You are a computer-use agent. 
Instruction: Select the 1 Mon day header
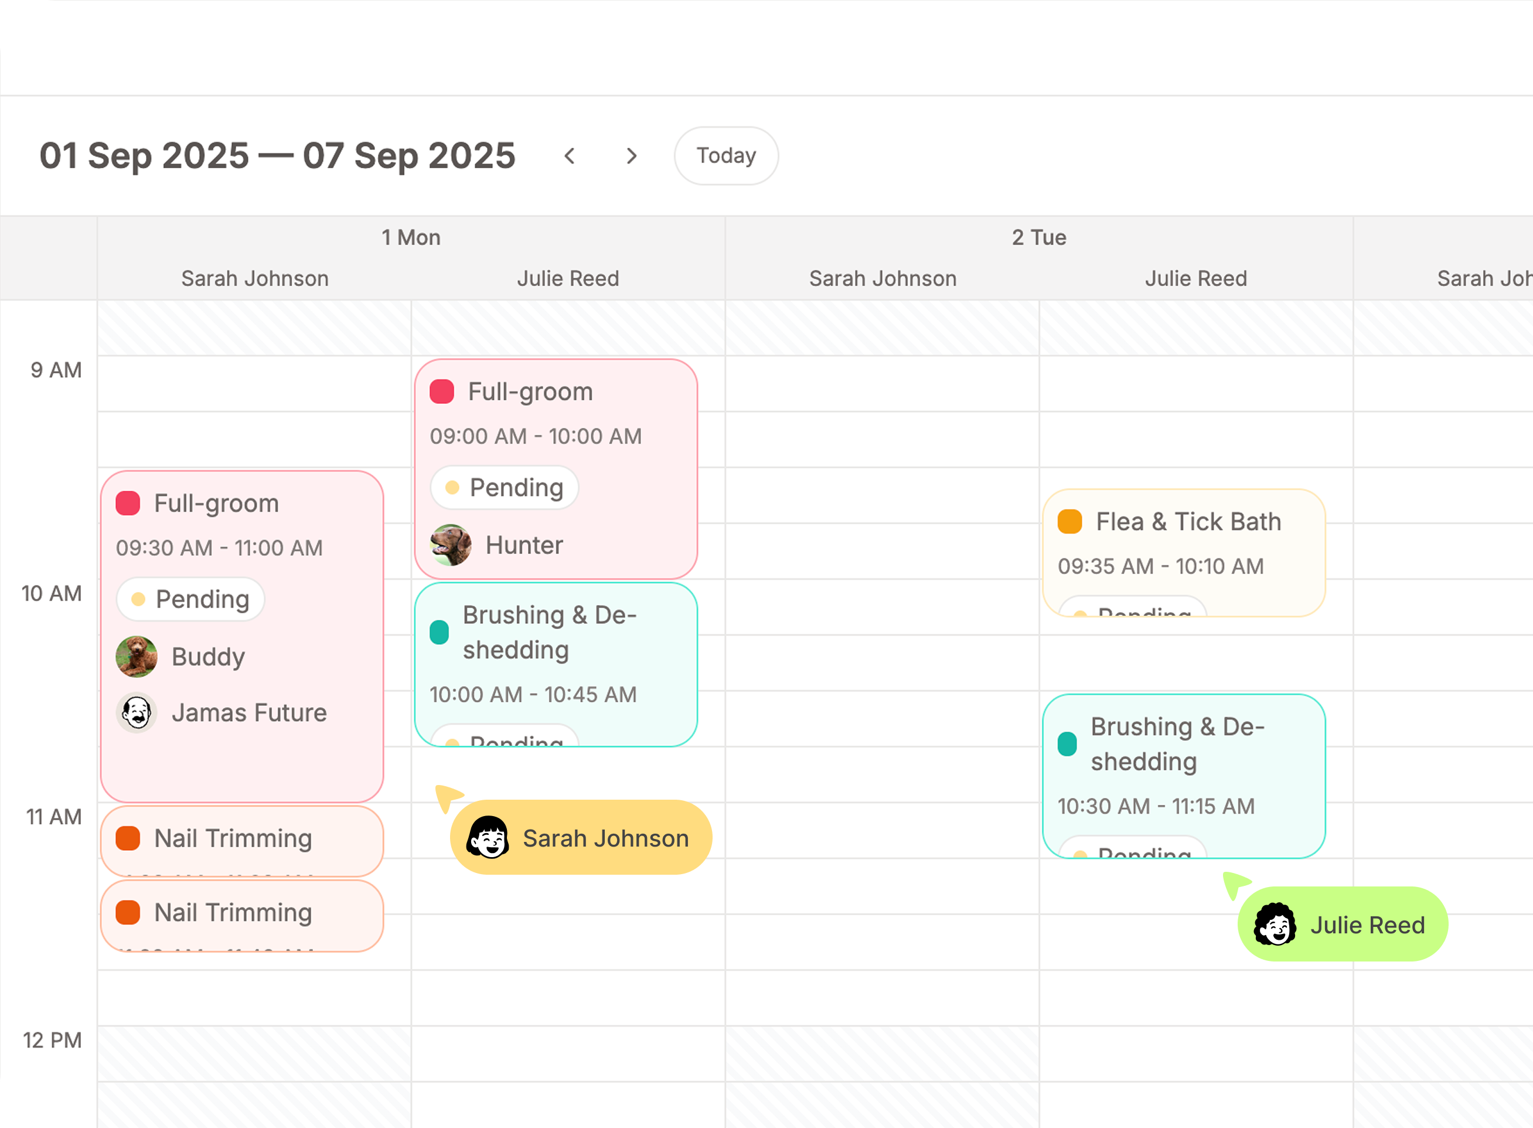point(410,237)
